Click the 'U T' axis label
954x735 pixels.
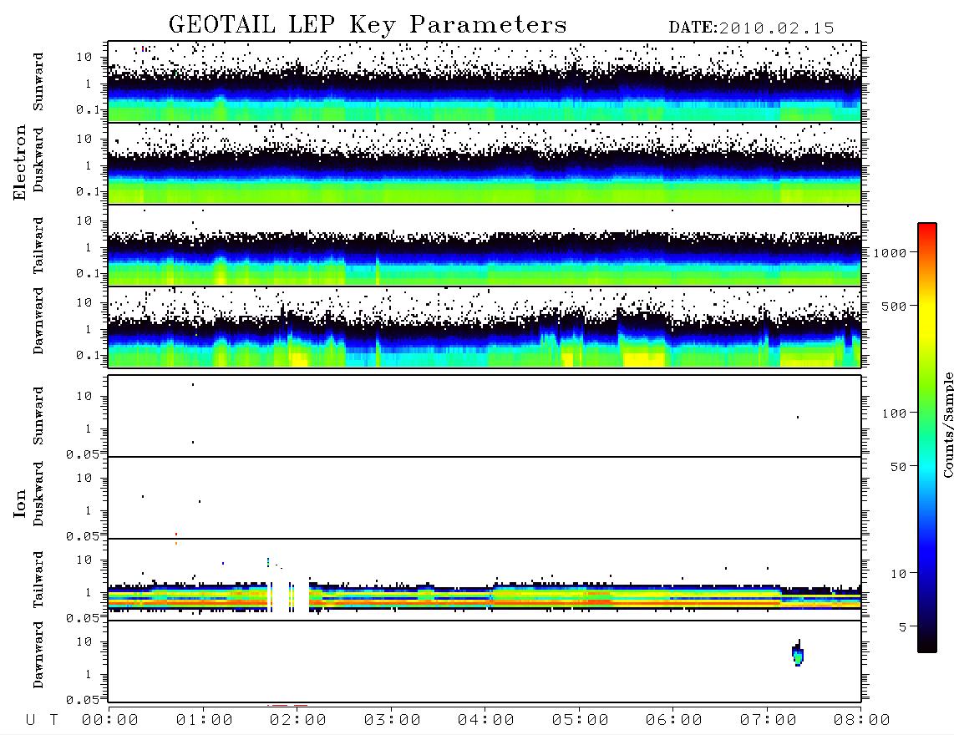pos(42,720)
